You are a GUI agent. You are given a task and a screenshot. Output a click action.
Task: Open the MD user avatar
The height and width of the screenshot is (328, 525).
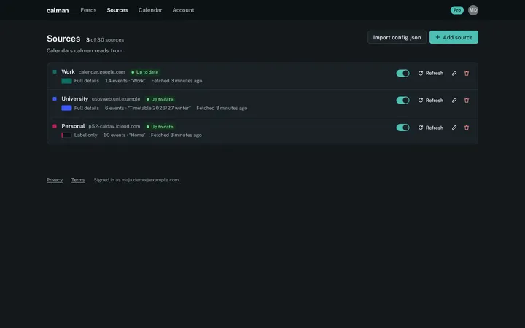(x=472, y=10)
